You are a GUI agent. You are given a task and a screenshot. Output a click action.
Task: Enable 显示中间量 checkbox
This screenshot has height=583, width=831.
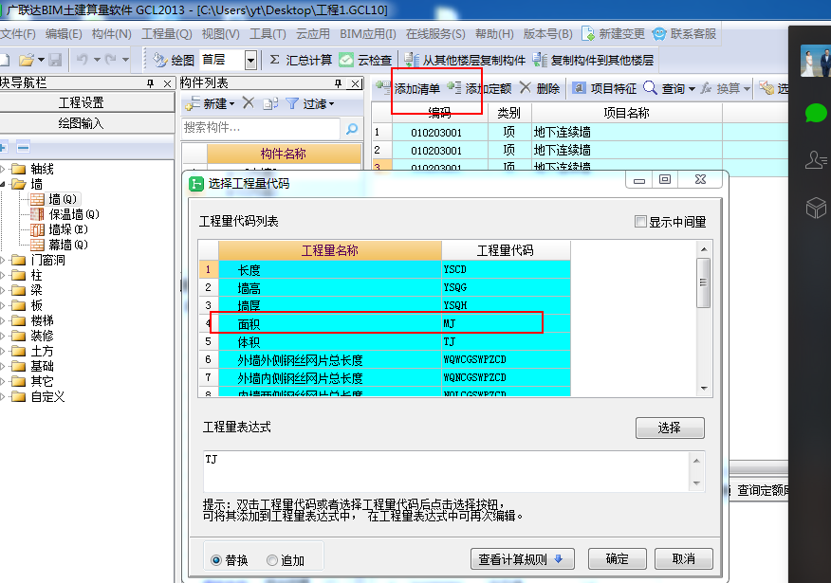tap(640, 221)
